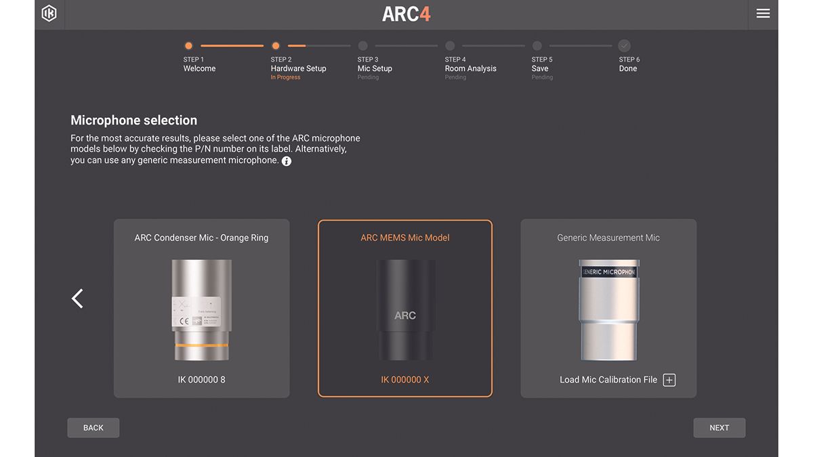Click the NEXT button
This screenshot has height=457, width=813.
pos(720,428)
